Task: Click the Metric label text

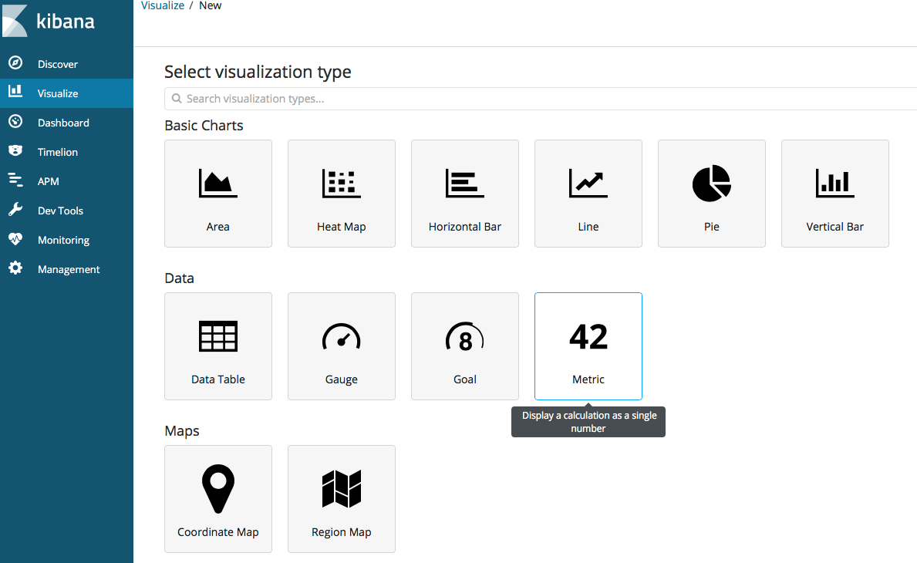Action: (588, 379)
